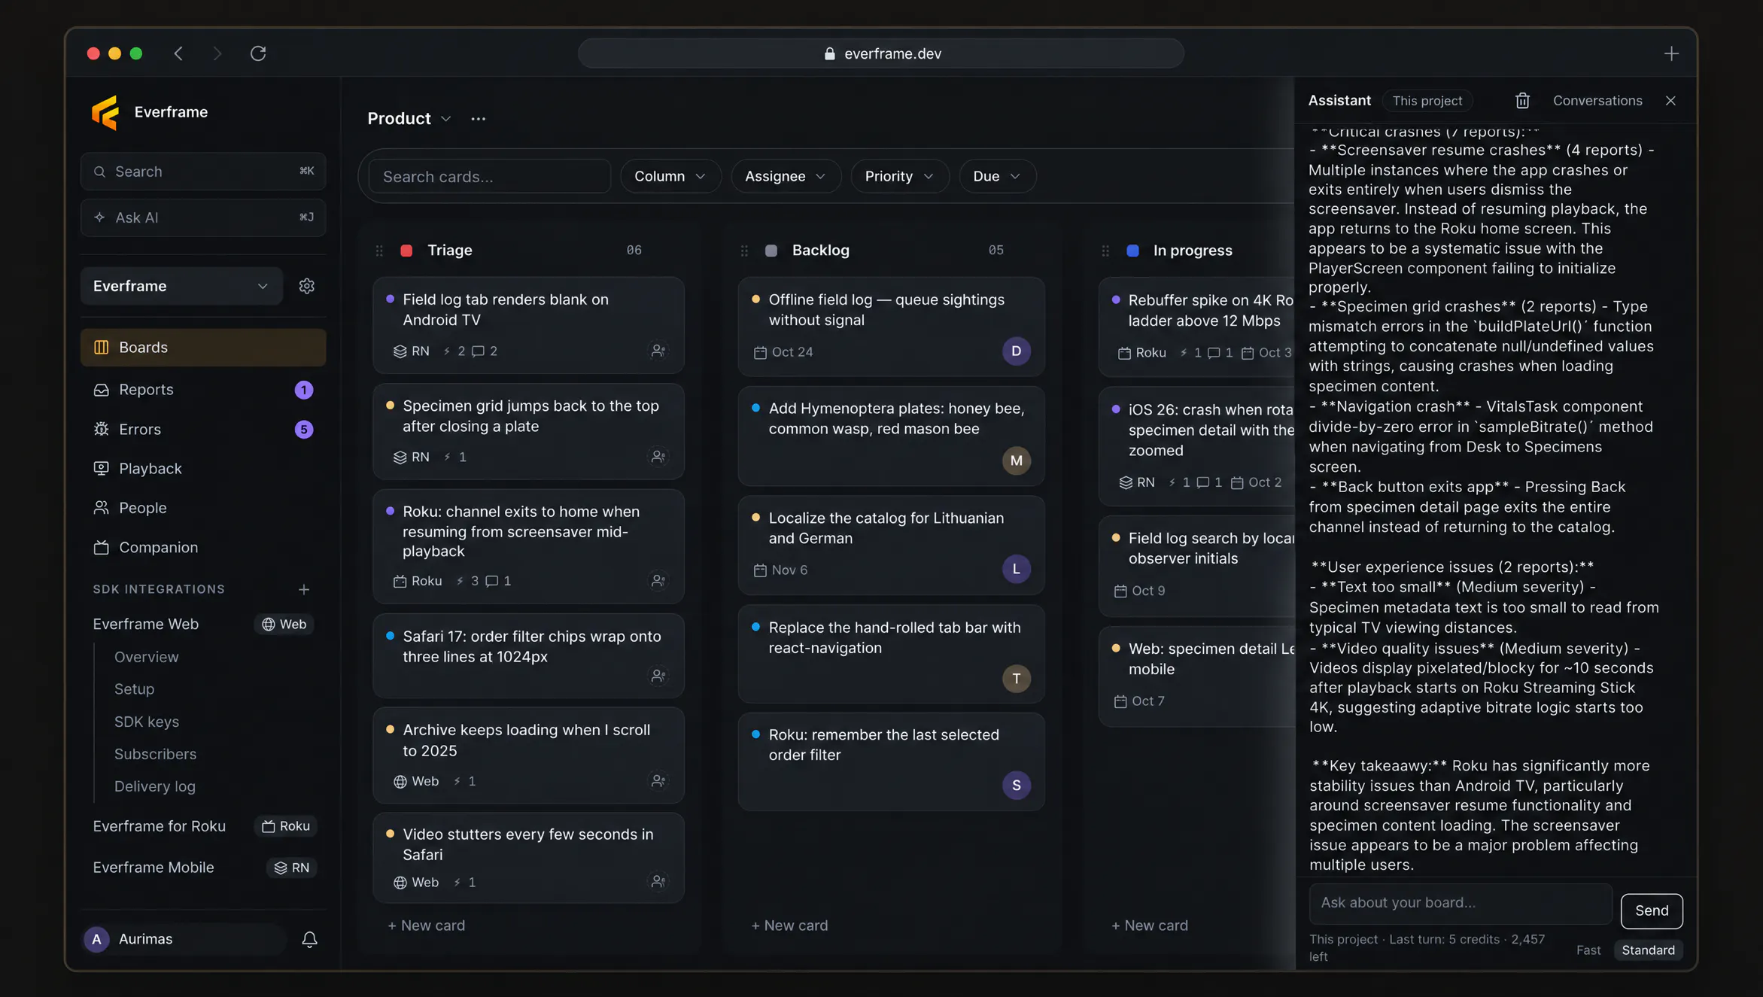Image resolution: width=1763 pixels, height=997 pixels.
Task: Open the Column filter dropdown
Action: [x=670, y=176]
